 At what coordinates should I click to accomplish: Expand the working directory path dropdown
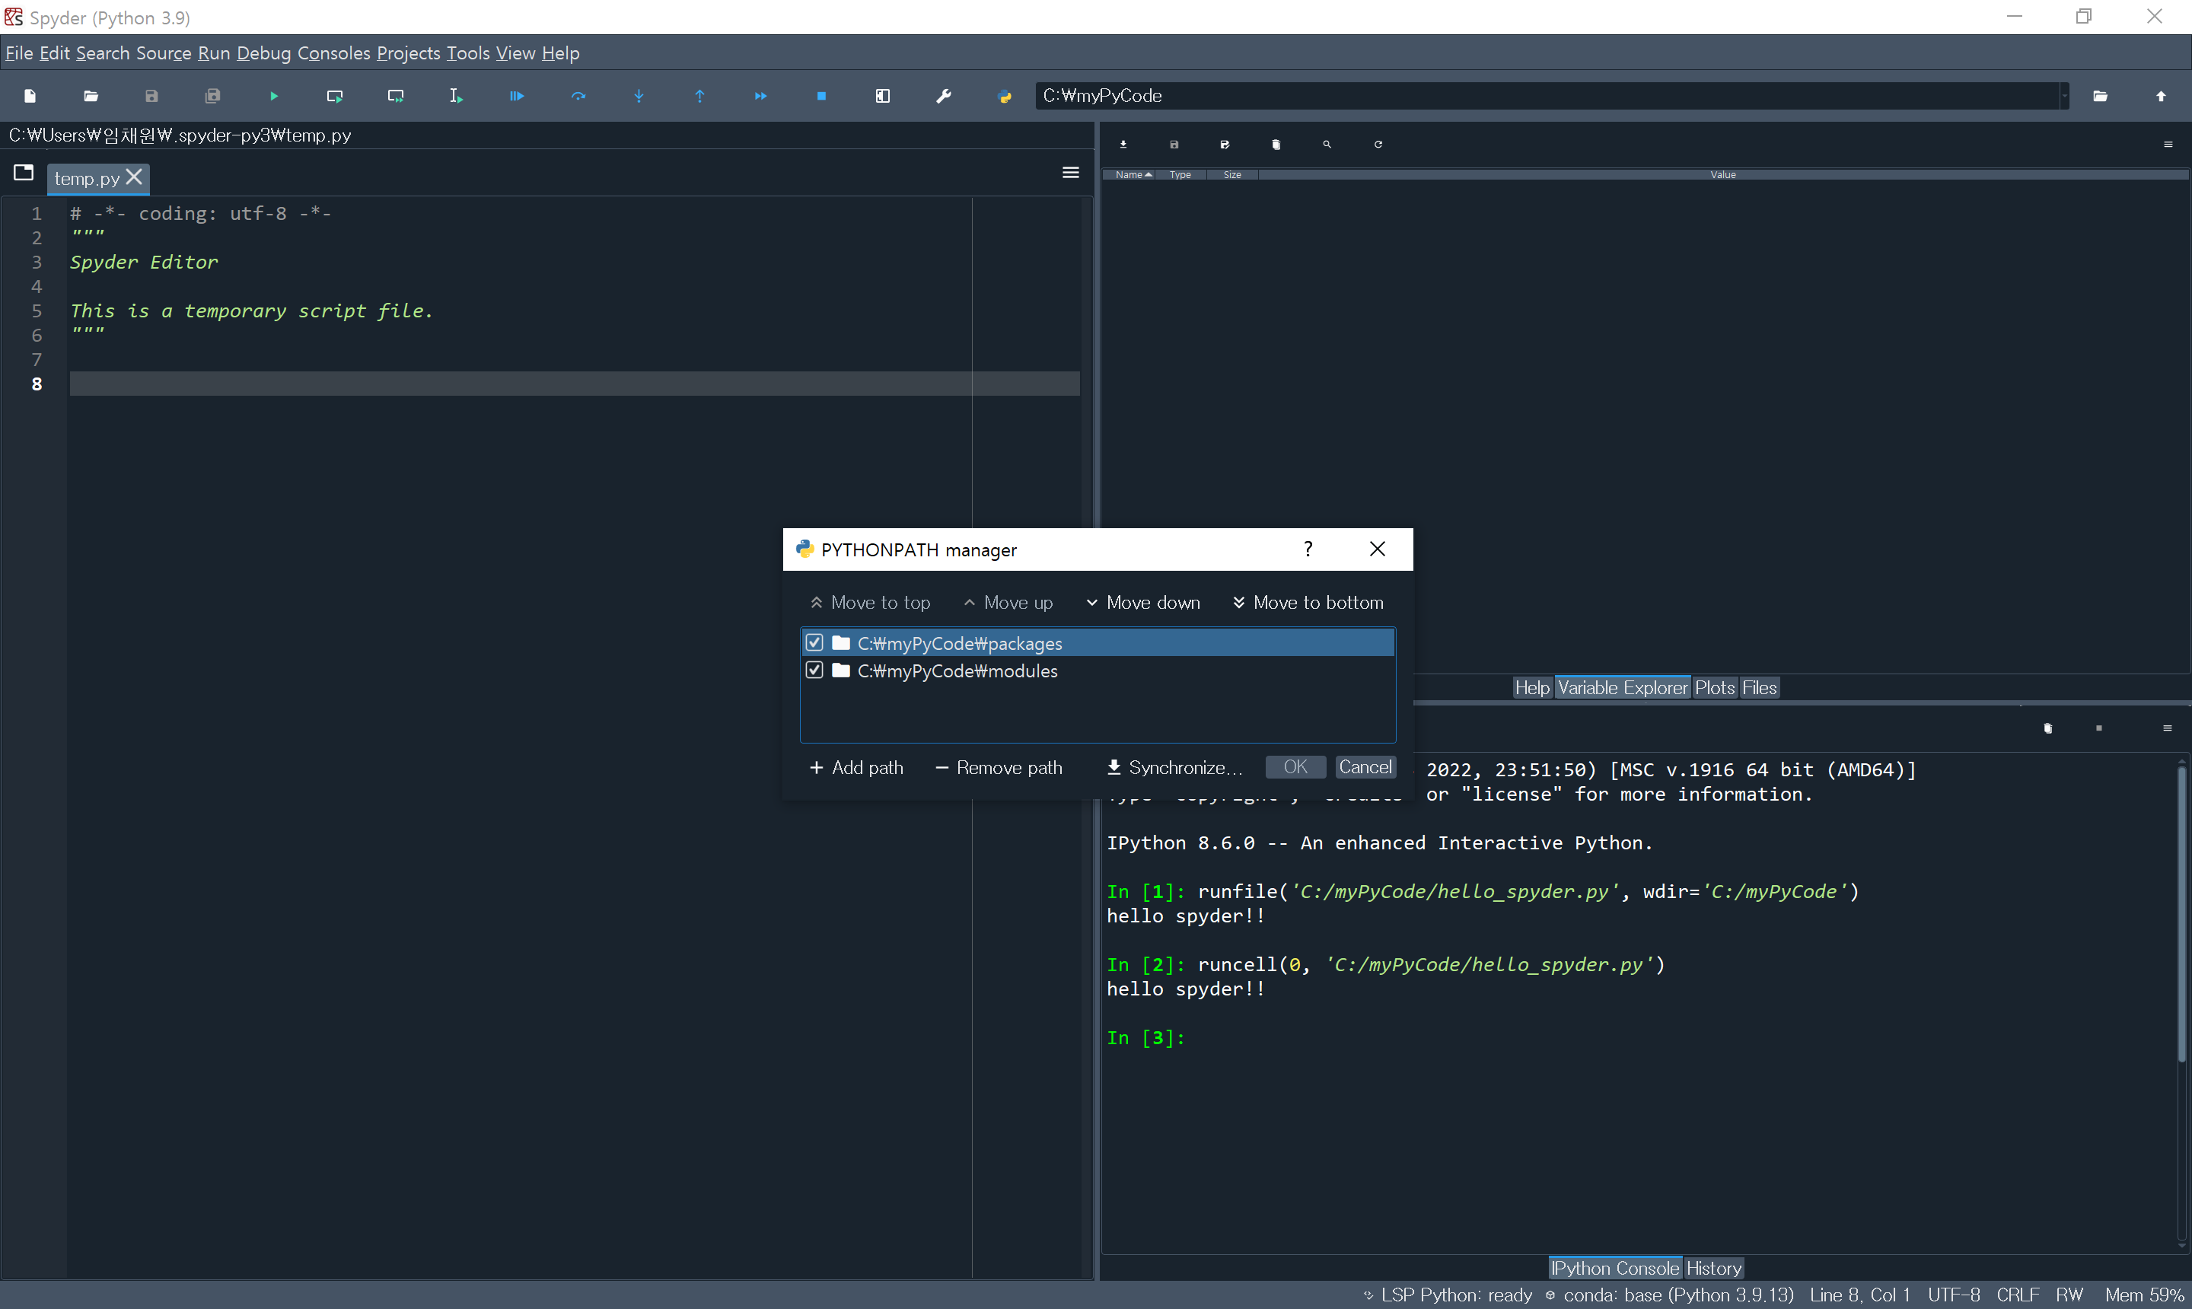(2064, 96)
